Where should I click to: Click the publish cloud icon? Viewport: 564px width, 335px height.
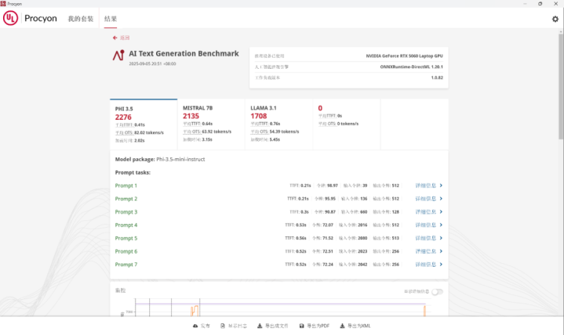195,326
